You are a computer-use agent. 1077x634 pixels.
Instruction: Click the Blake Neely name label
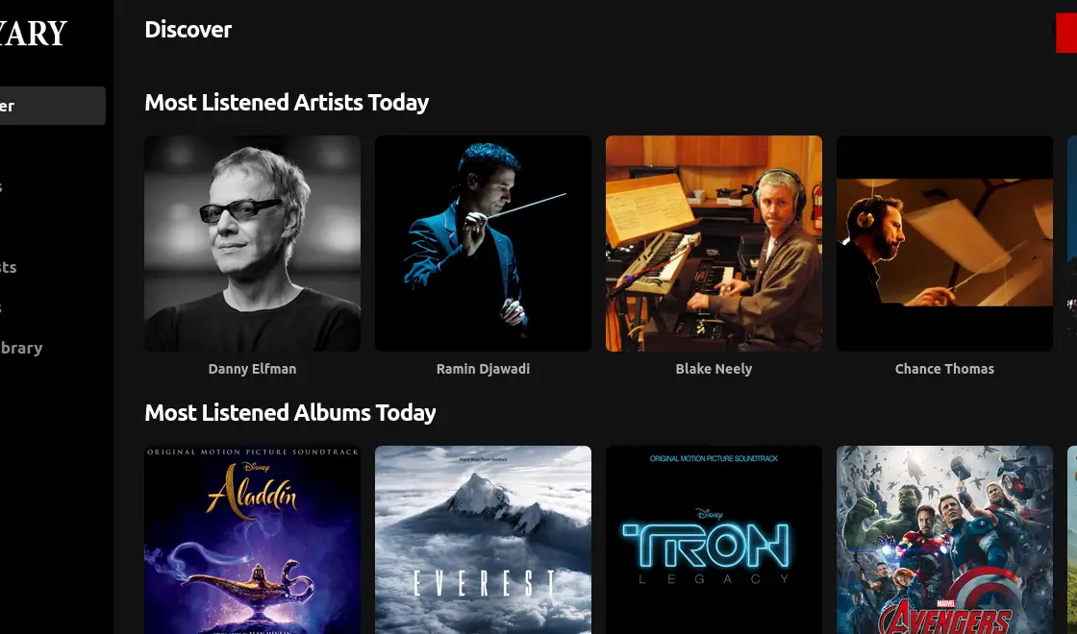pos(714,369)
